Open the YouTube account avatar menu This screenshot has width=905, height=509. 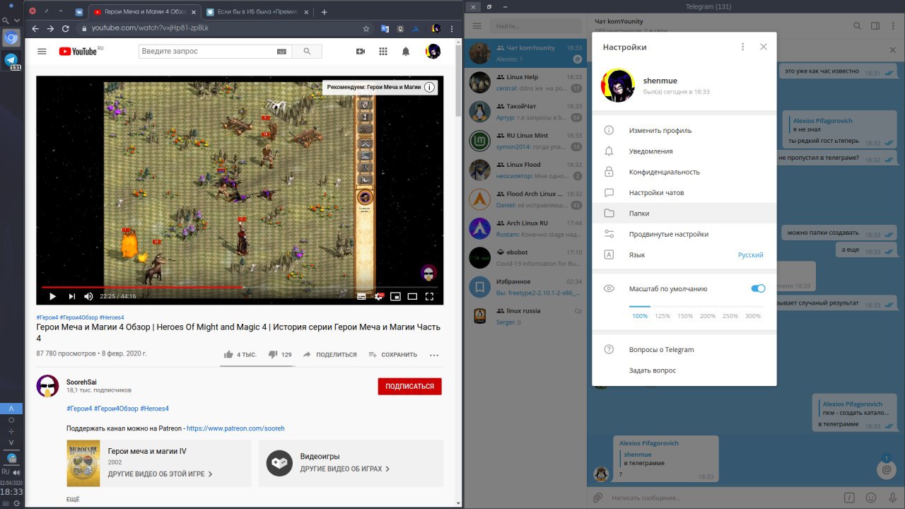point(433,51)
